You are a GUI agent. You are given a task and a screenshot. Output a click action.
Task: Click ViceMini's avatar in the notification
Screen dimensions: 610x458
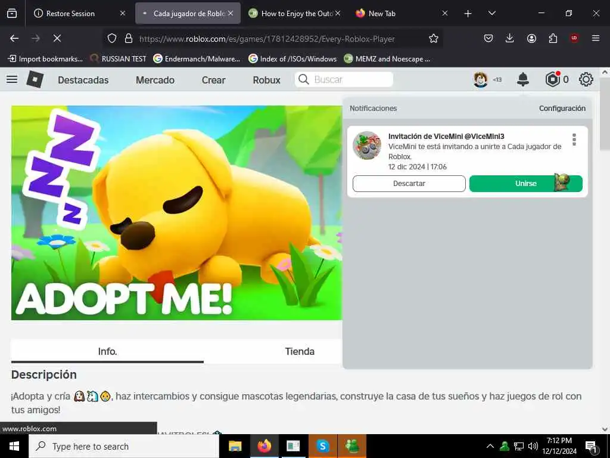pyautogui.click(x=367, y=146)
